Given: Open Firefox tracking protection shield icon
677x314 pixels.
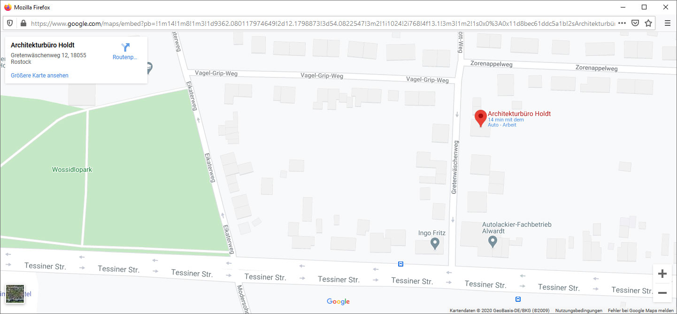Looking at the screenshot, I should [10, 23].
